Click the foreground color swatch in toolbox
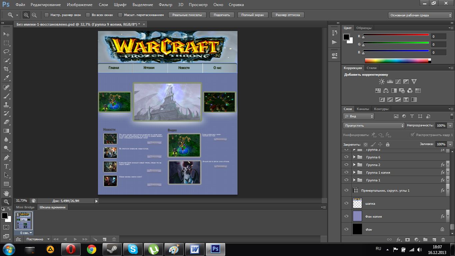Viewport: 455px width, 256px height. click(4, 216)
